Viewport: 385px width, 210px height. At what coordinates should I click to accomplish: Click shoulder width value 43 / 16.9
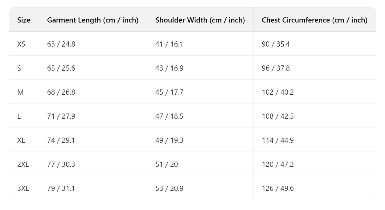click(x=169, y=68)
